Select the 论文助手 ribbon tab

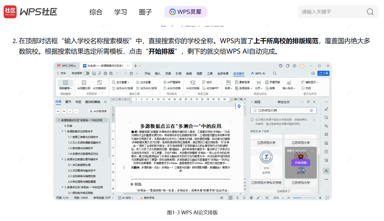[239, 73]
